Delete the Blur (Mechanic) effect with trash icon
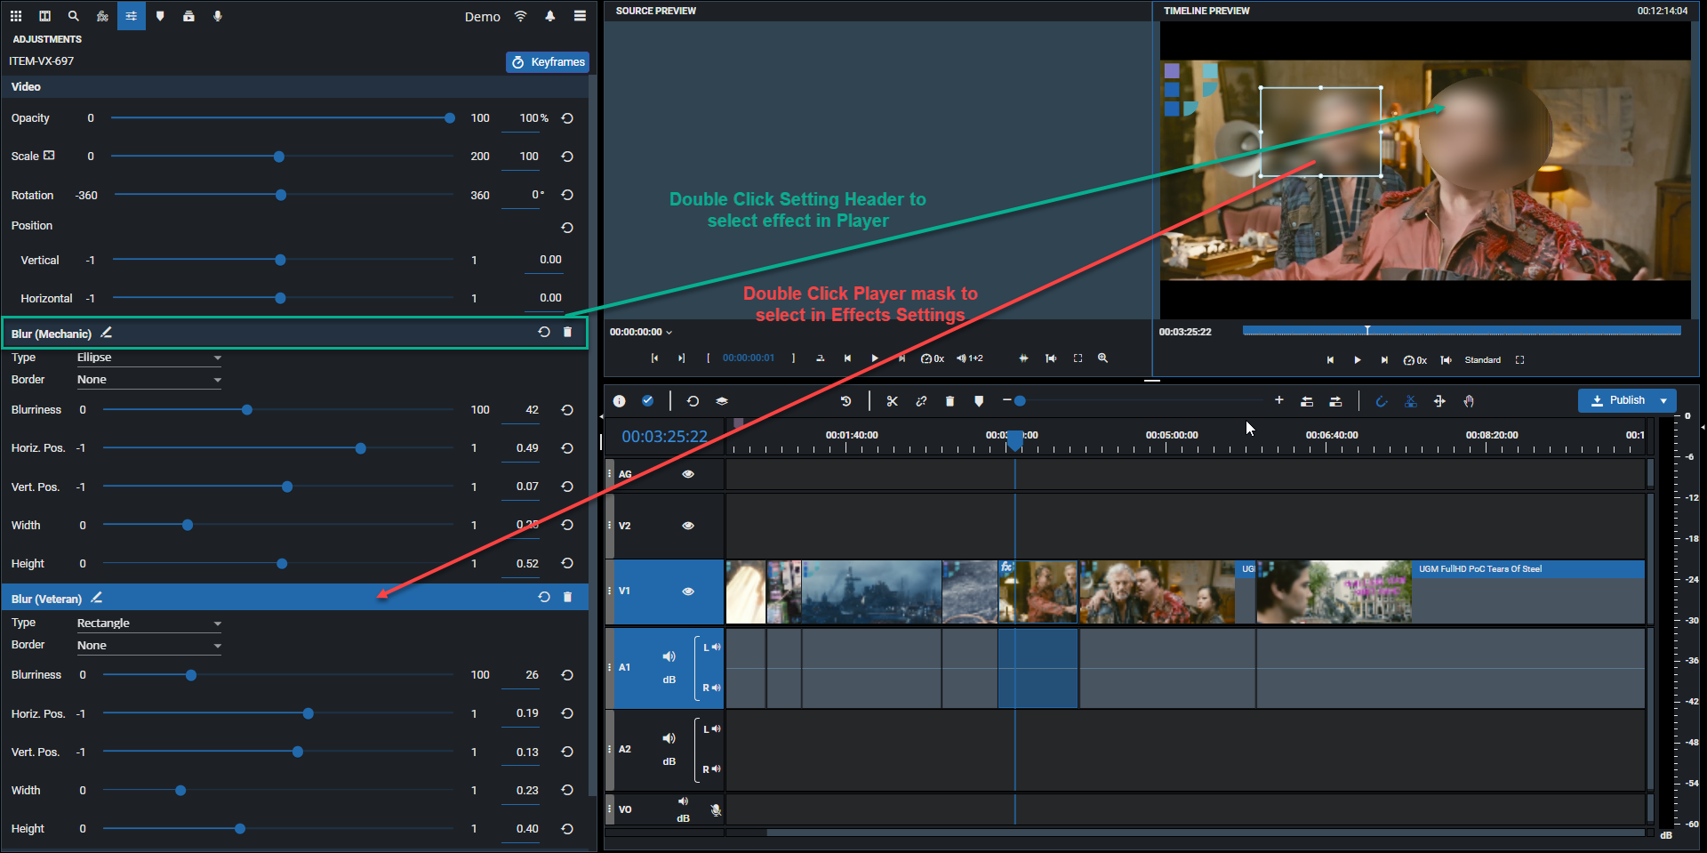Screen dimensions: 1707x853 coord(567,332)
